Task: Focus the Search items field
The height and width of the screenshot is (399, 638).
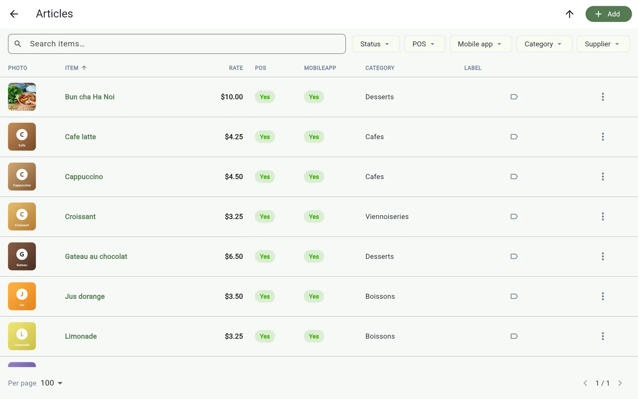Action: point(177,44)
